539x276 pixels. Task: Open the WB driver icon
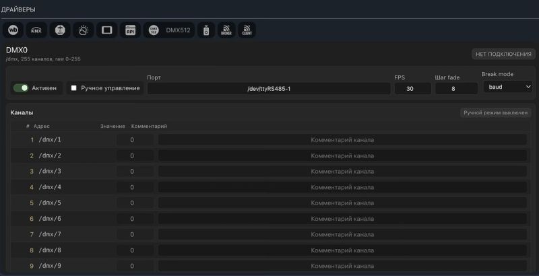point(13,30)
